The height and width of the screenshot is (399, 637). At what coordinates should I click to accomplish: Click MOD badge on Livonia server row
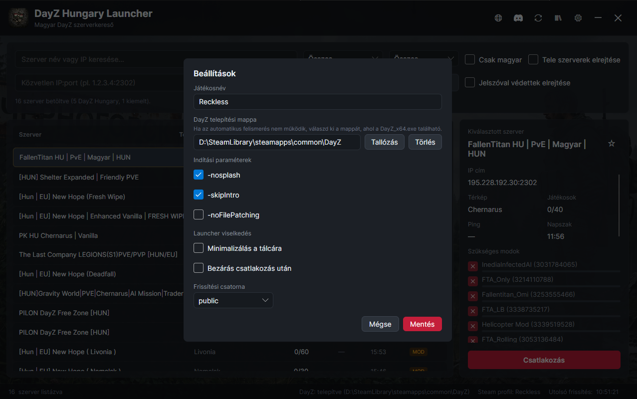tap(418, 352)
